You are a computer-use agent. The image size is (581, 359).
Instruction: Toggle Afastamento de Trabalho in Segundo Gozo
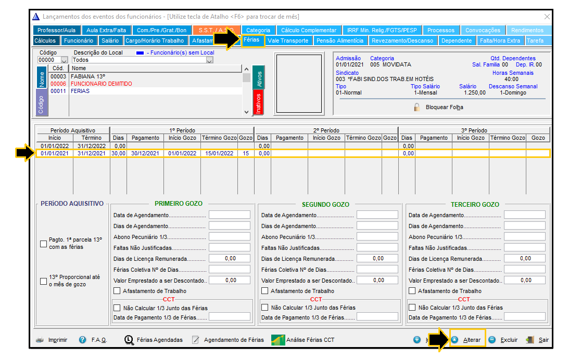tap(264, 291)
